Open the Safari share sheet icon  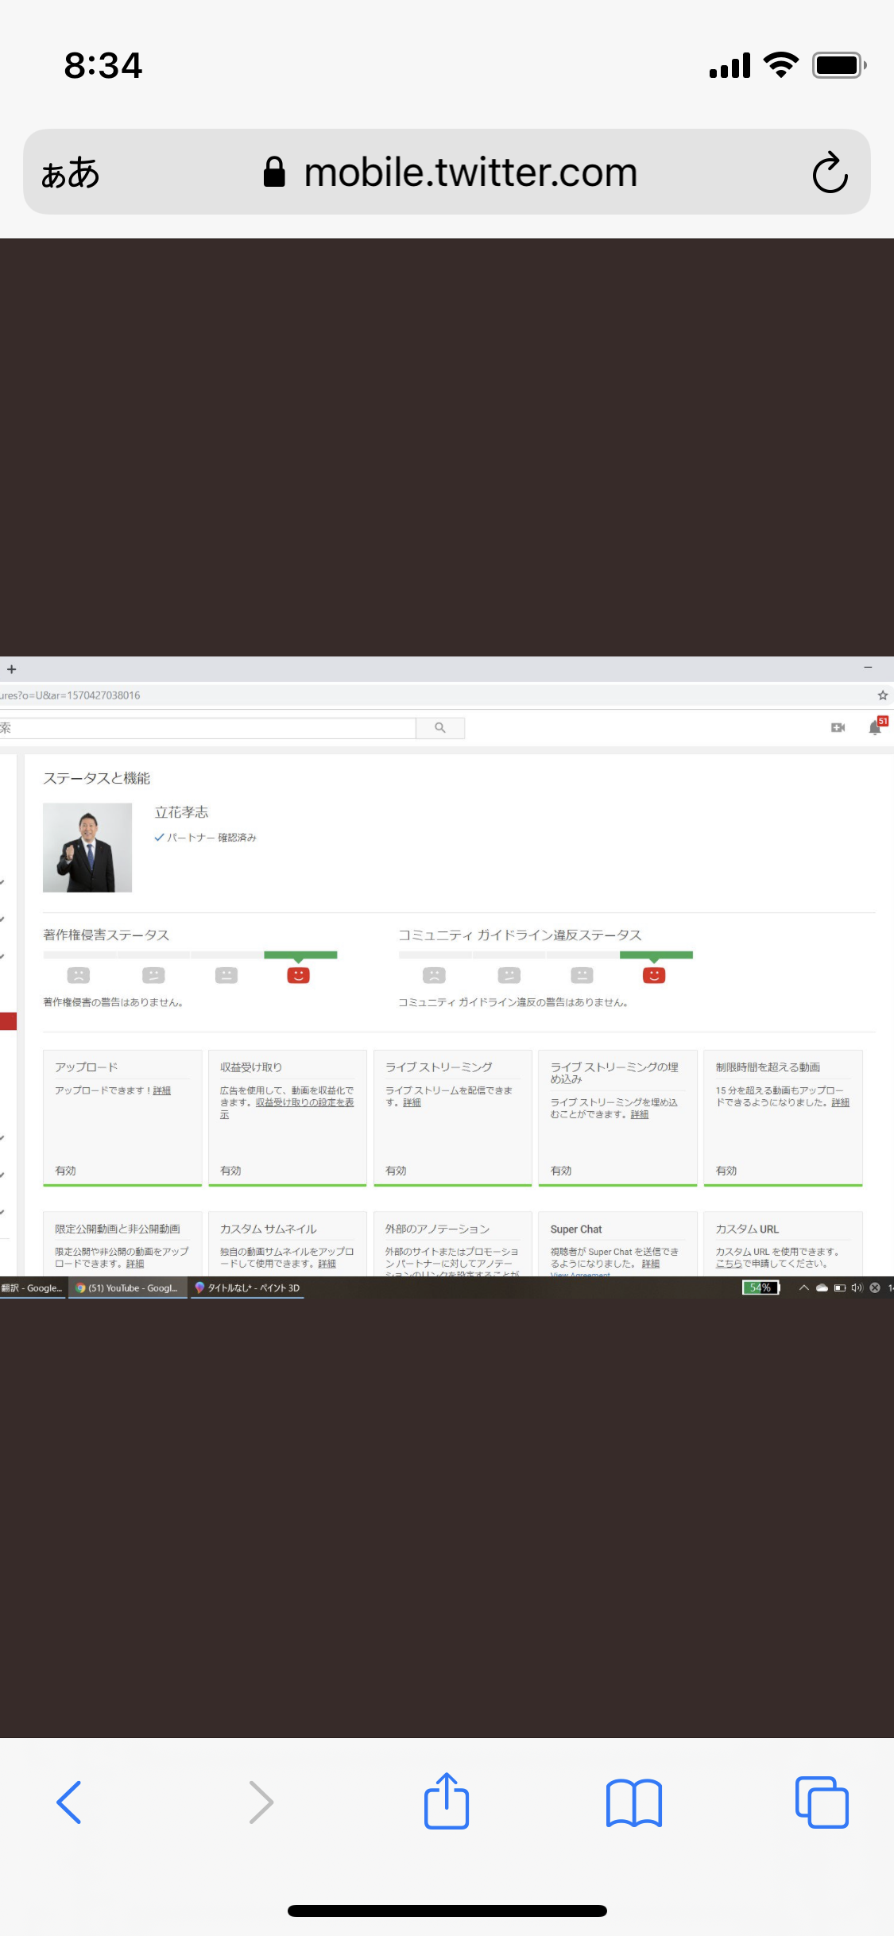point(446,1802)
